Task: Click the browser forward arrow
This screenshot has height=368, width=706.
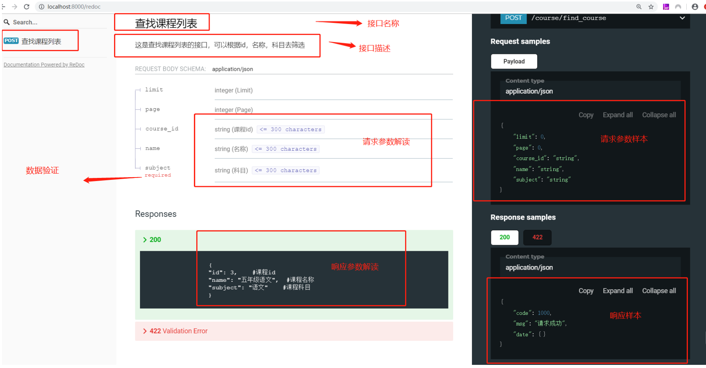Action: (x=15, y=7)
